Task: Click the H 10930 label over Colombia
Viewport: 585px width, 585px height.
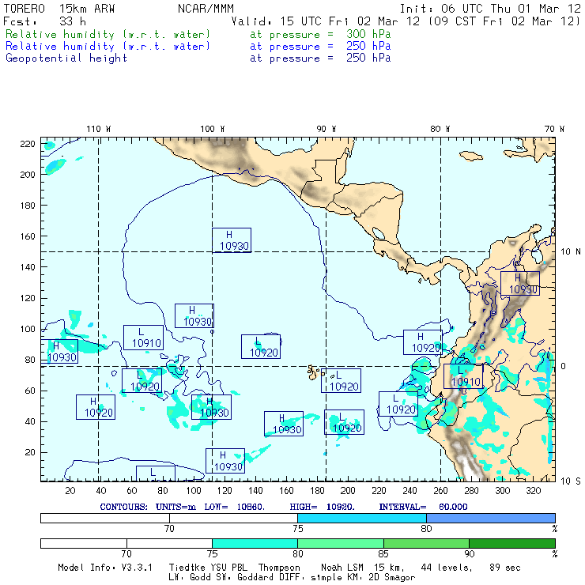Action: tap(519, 284)
